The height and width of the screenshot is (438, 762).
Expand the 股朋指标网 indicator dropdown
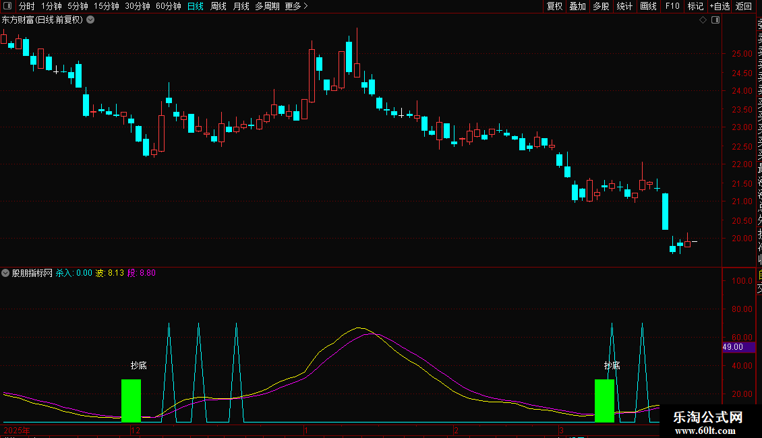pos(5,273)
